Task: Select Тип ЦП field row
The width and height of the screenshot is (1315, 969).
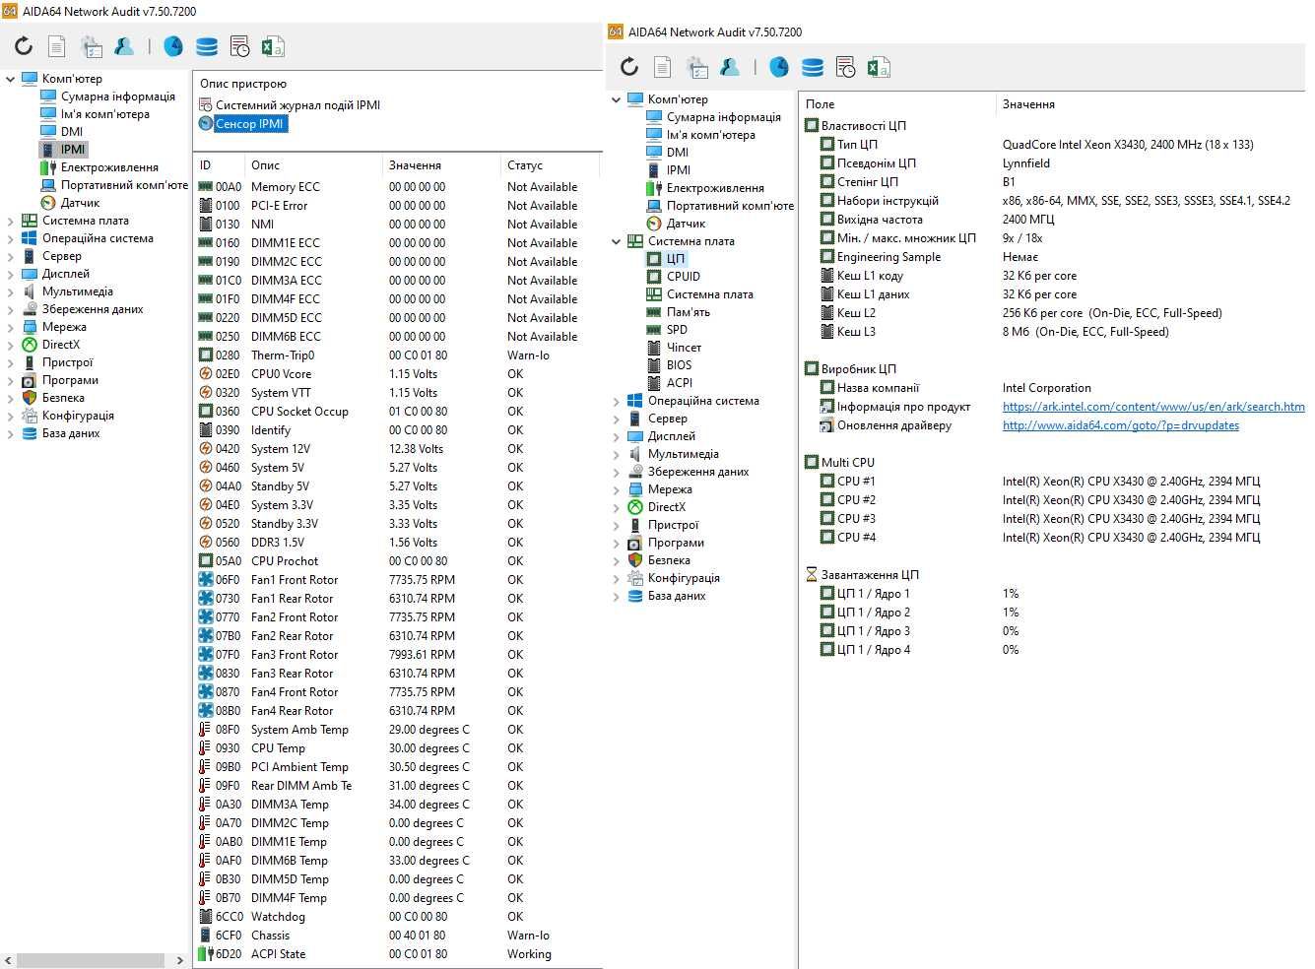Action: pos(1054,145)
